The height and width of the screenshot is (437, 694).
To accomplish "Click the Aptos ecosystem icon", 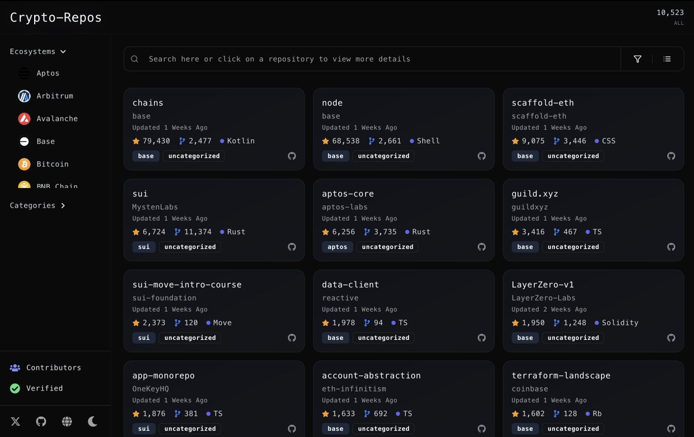I will tap(24, 73).
